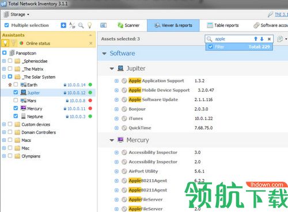Go to previous search match arrow

256,39
